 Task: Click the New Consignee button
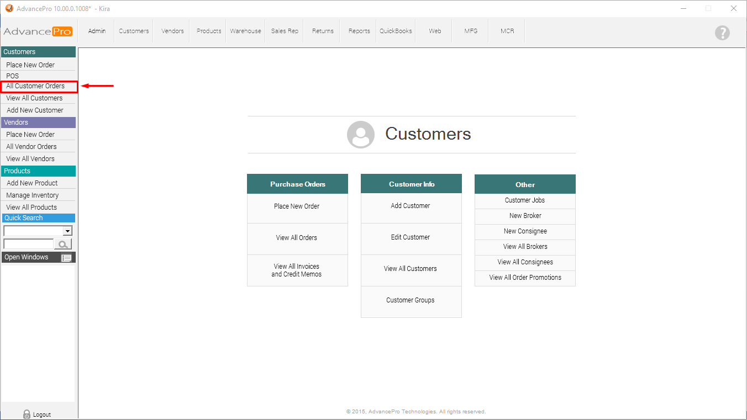coord(525,231)
